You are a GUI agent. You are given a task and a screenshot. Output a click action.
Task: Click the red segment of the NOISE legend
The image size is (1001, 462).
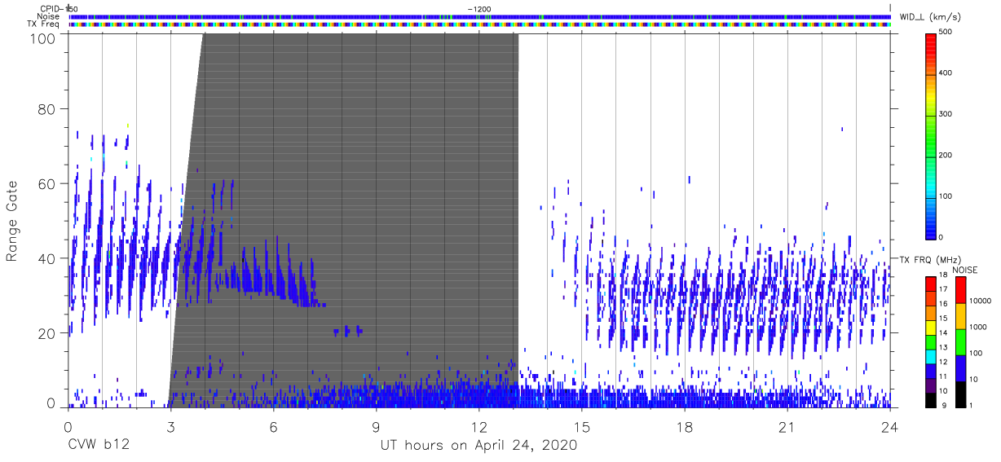(x=959, y=290)
